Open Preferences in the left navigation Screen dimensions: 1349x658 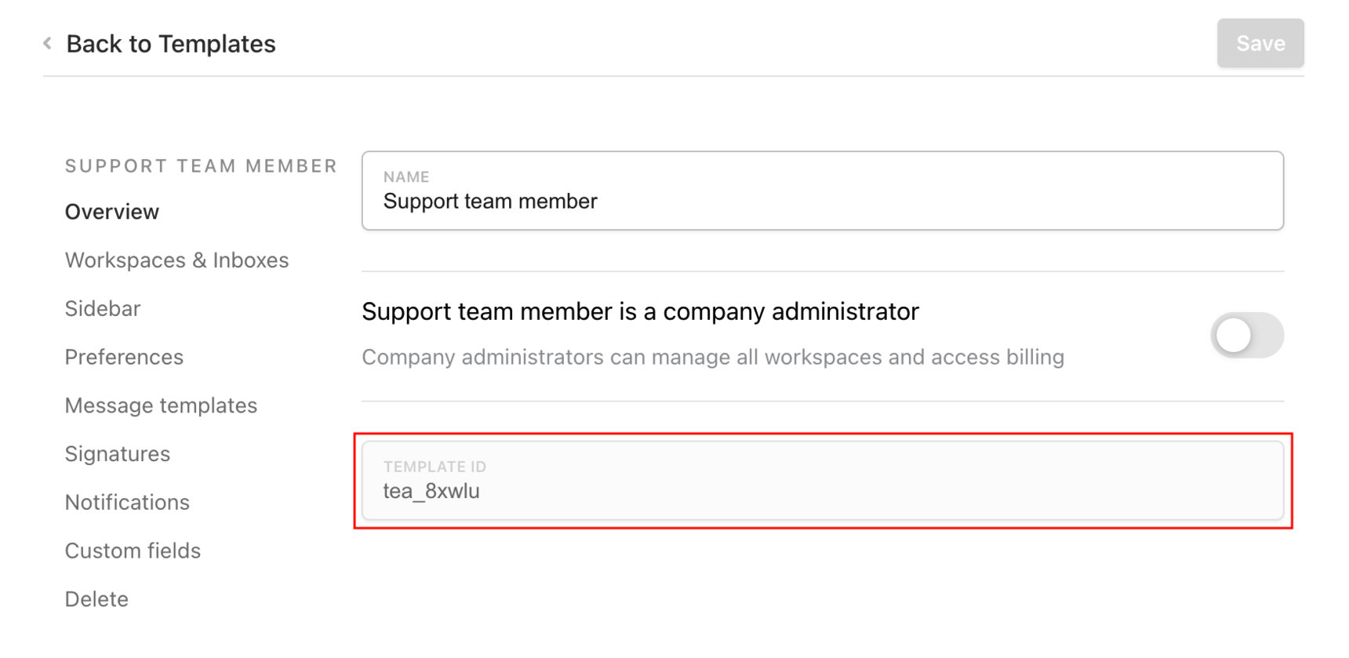click(124, 358)
